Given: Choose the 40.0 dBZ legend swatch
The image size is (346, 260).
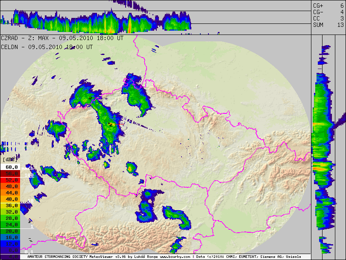Looking at the screenshot, I should [x=10, y=199].
